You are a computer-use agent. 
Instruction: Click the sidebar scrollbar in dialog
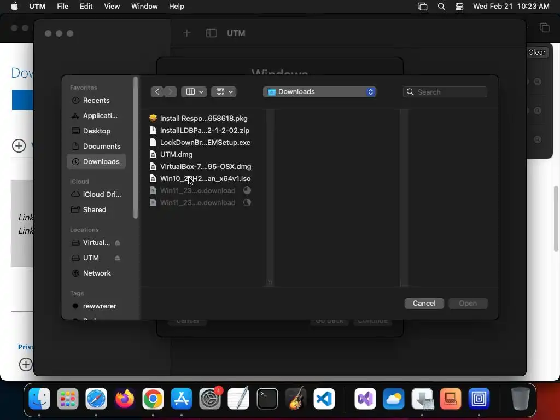(x=136, y=148)
